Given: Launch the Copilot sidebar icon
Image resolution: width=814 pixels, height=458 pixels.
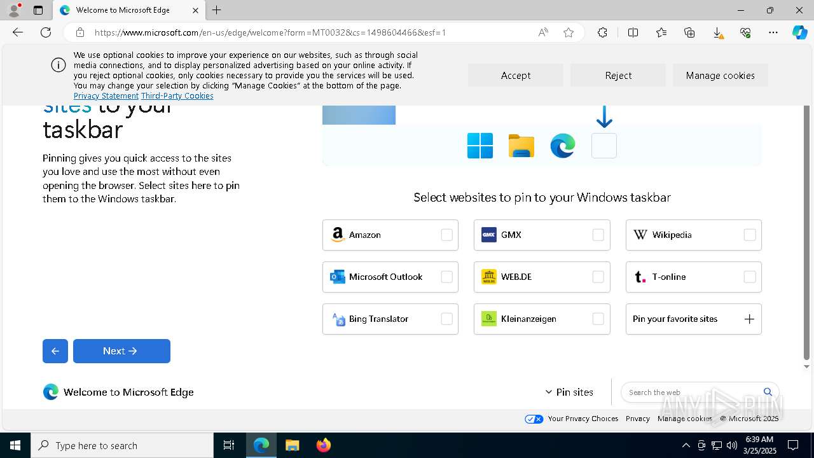Looking at the screenshot, I should coord(799,32).
